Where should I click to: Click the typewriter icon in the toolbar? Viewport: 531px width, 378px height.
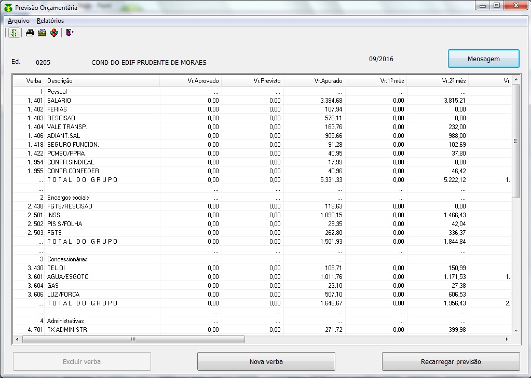42,33
